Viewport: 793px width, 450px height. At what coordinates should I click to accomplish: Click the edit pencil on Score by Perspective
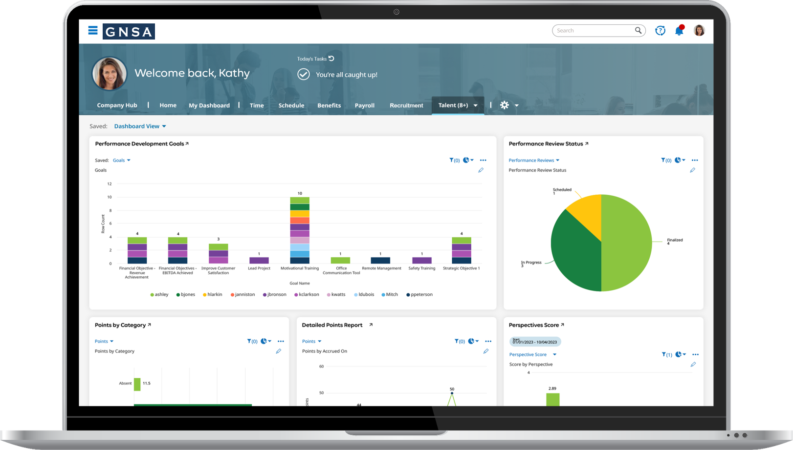[693, 364]
